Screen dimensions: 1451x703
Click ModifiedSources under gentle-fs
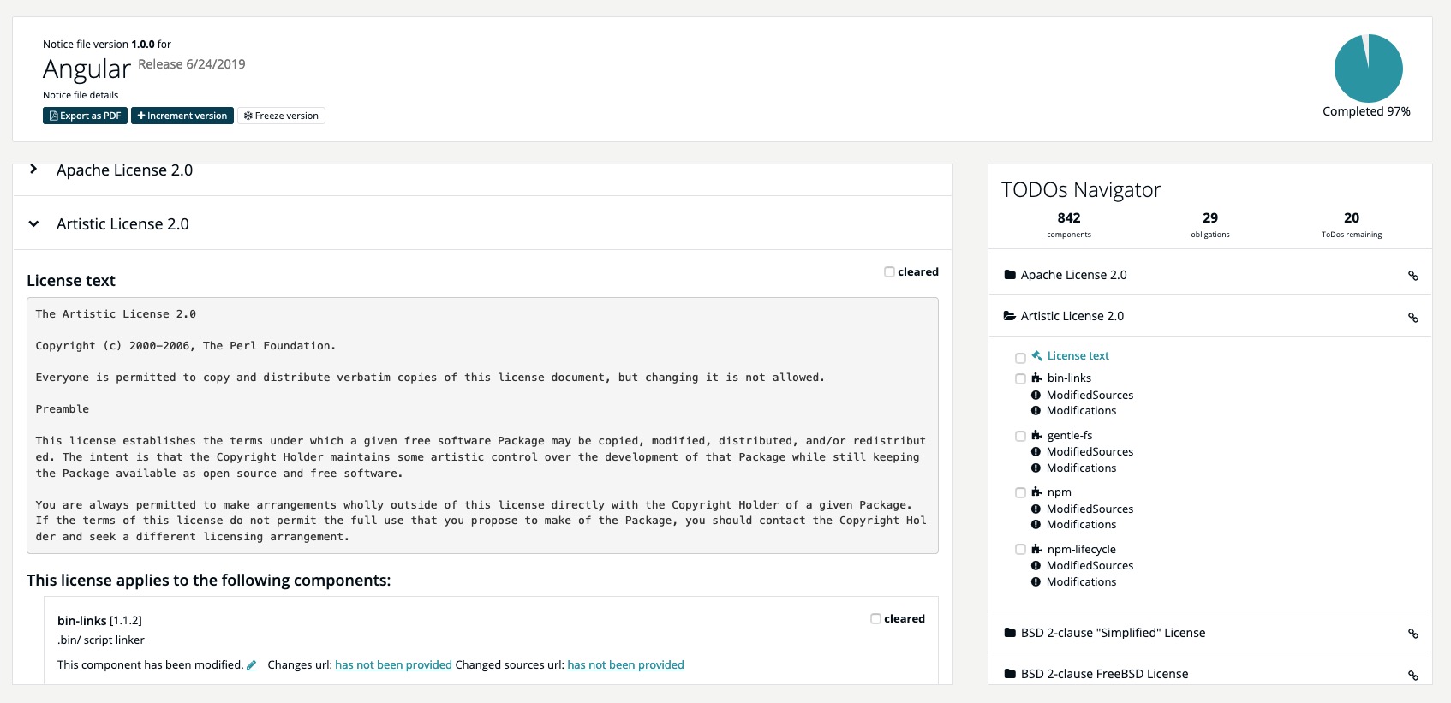click(1090, 452)
